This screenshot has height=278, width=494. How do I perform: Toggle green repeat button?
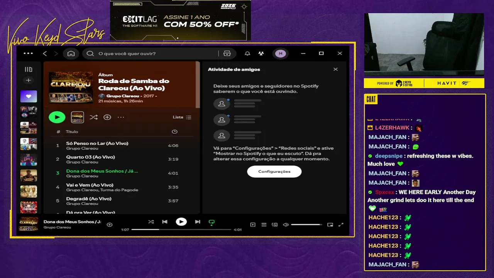click(x=211, y=222)
